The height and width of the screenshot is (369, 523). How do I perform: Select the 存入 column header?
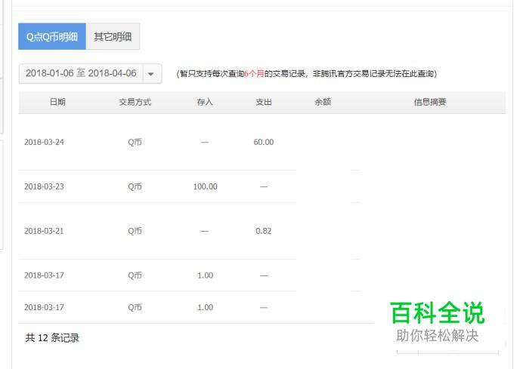pyautogui.click(x=205, y=102)
